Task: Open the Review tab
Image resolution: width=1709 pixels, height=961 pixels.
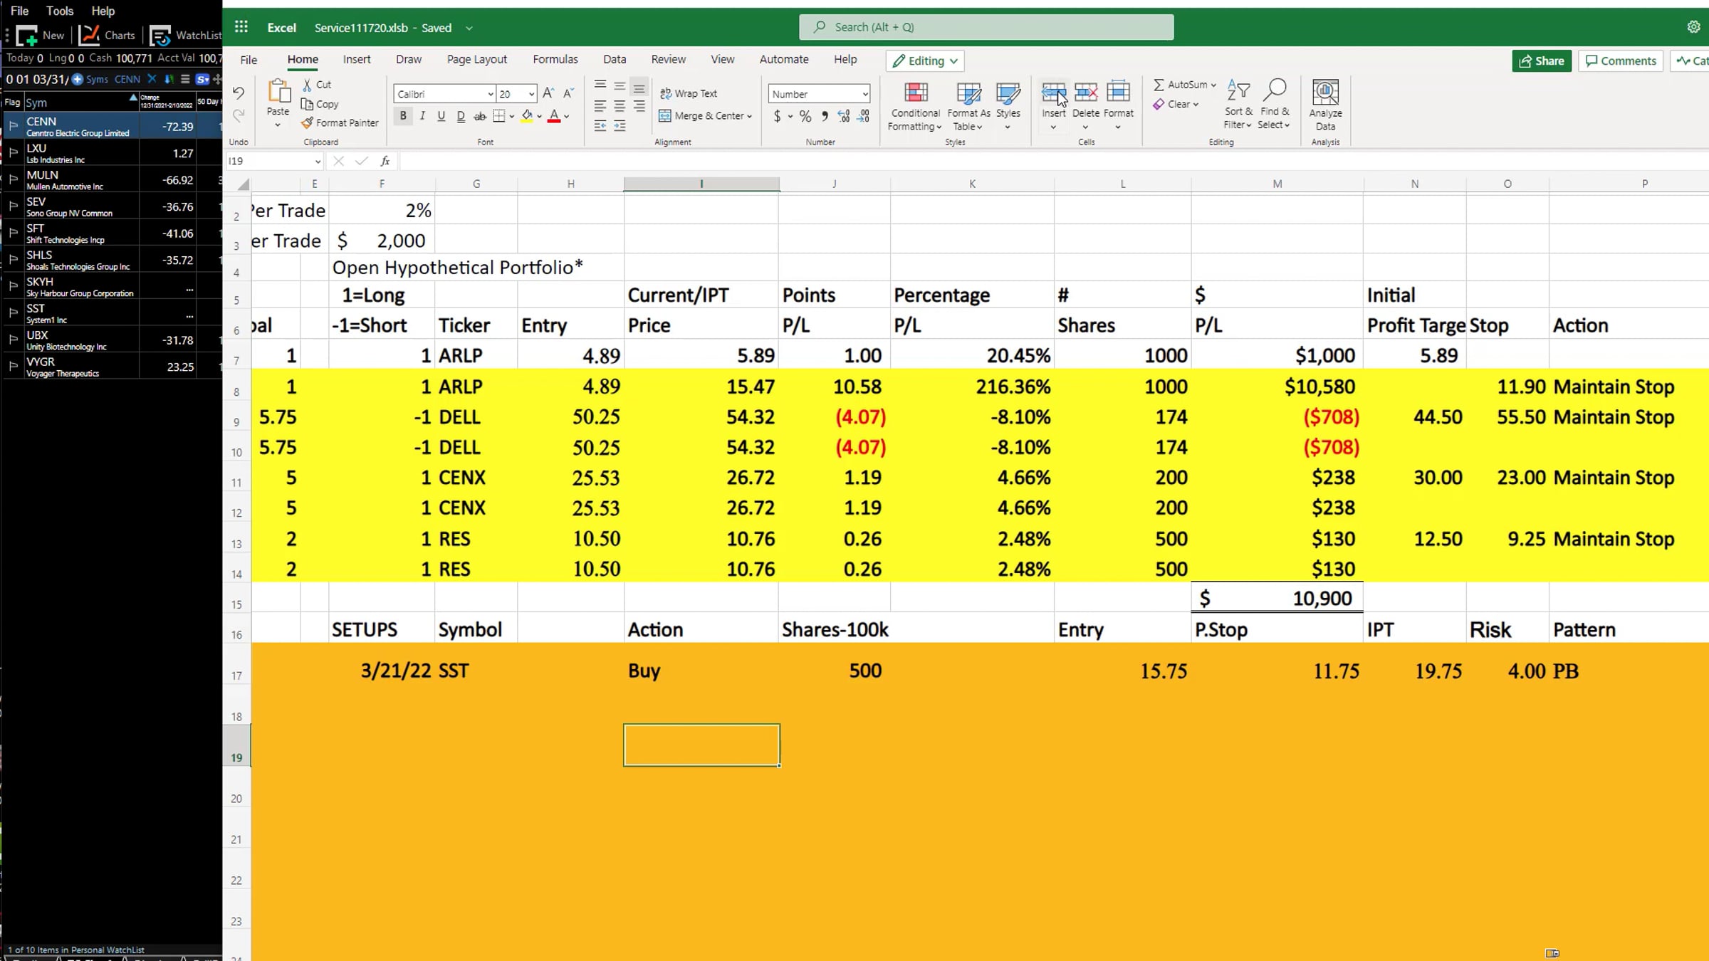Action: tap(668, 59)
